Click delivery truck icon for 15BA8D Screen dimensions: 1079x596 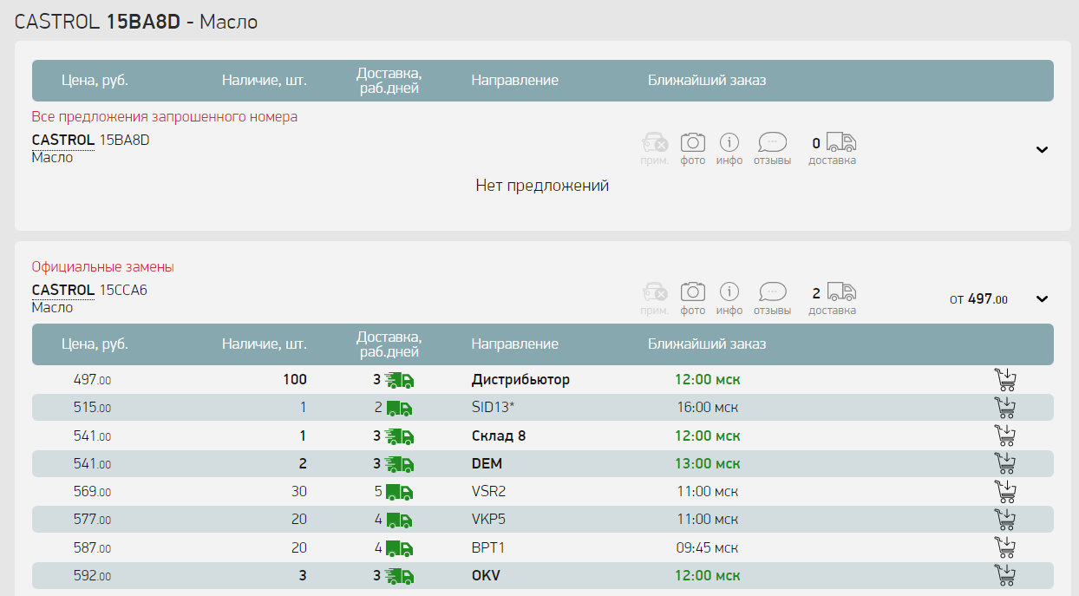(841, 142)
